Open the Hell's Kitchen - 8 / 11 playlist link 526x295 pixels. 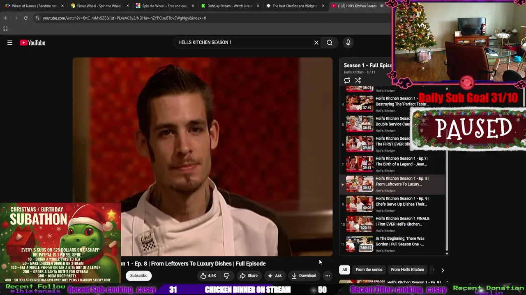(x=360, y=73)
